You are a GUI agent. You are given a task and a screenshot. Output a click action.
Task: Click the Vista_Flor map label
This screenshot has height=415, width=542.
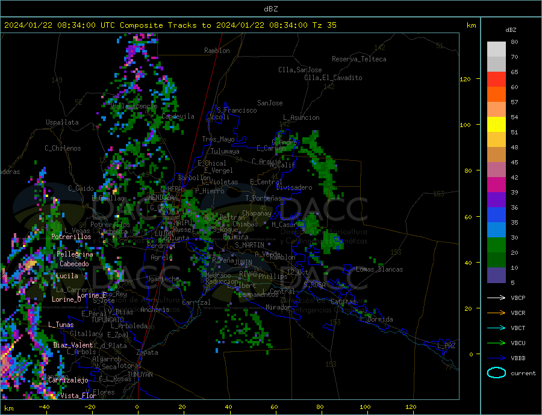click(x=78, y=396)
